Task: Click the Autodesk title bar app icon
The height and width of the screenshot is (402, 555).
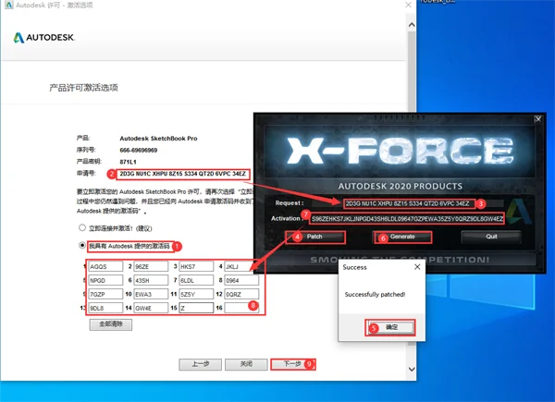Action: click(9, 5)
